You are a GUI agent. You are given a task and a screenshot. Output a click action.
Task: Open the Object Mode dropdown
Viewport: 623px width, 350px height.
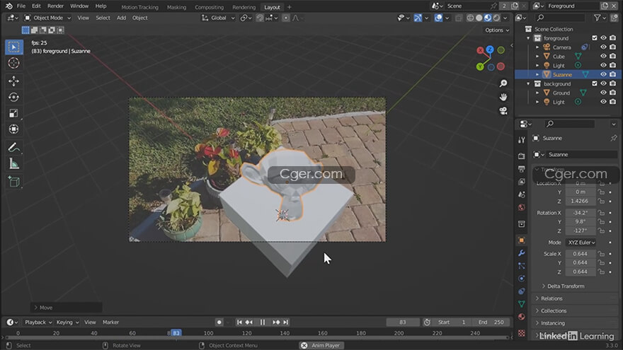coord(48,18)
